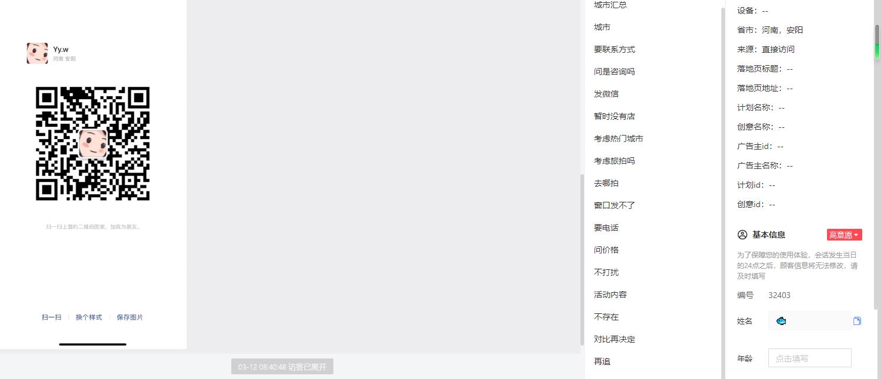Choose the 暂时没有店 quick reply
881x379 pixels.
point(615,116)
